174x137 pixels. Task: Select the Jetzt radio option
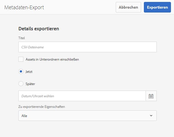pyautogui.click(x=21, y=71)
